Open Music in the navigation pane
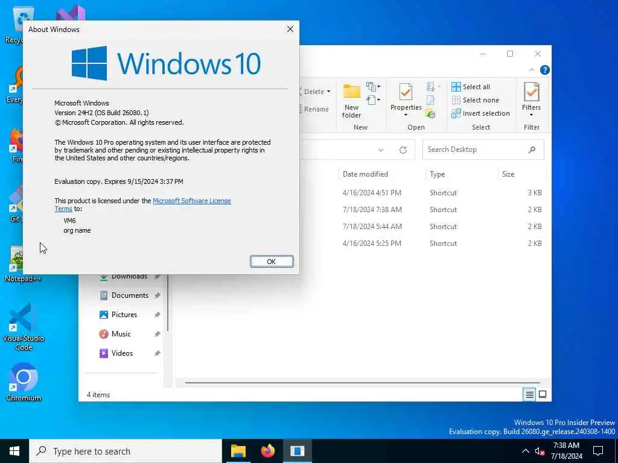The height and width of the screenshot is (463, 618). [121, 334]
